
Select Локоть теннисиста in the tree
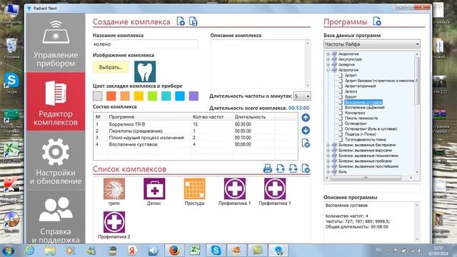pyautogui.click(x=361, y=118)
